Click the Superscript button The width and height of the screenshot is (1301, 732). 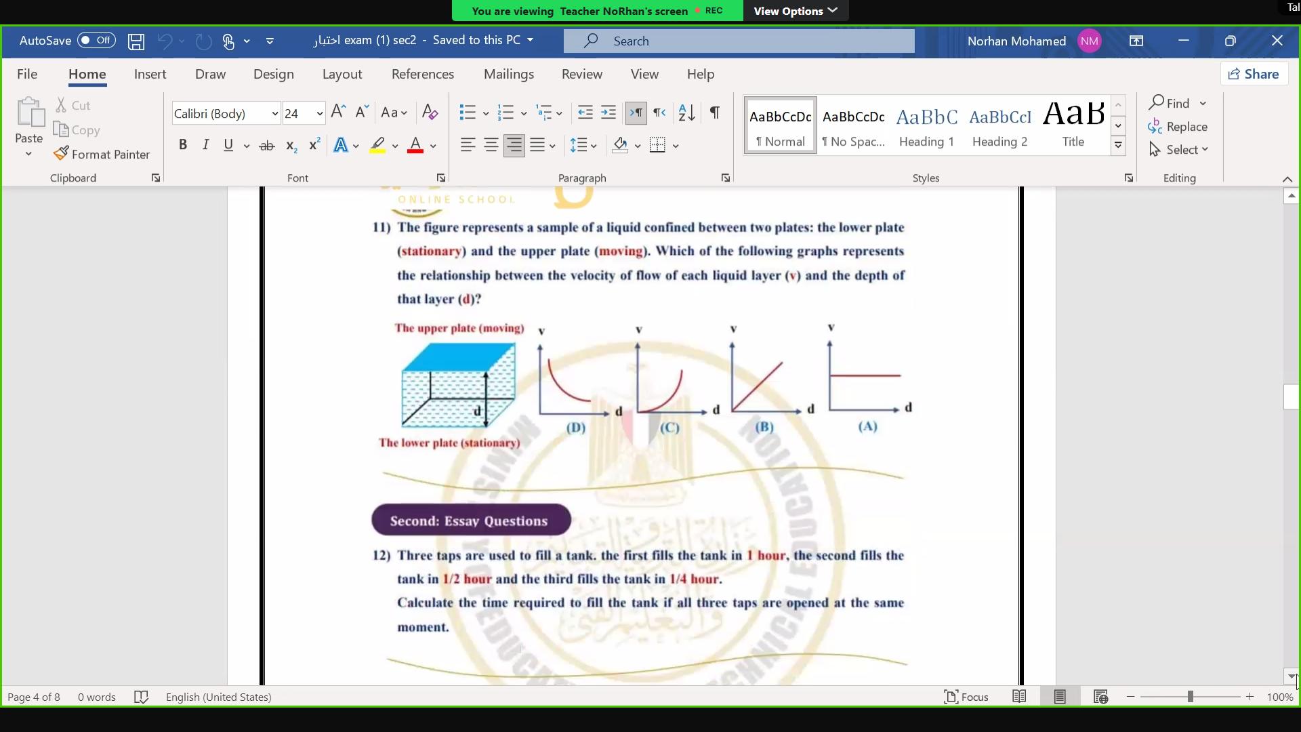[314, 146]
